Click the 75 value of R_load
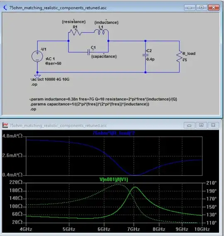This screenshot has width=224, height=236. pos(185,60)
